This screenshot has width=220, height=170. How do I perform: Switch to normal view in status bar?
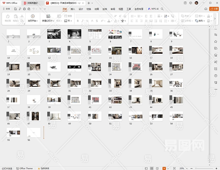pos(146,168)
